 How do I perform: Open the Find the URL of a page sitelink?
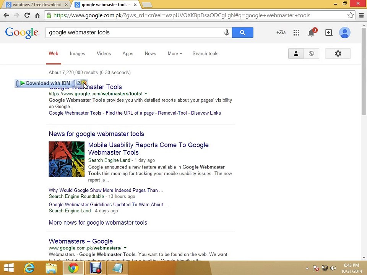pos(130,113)
